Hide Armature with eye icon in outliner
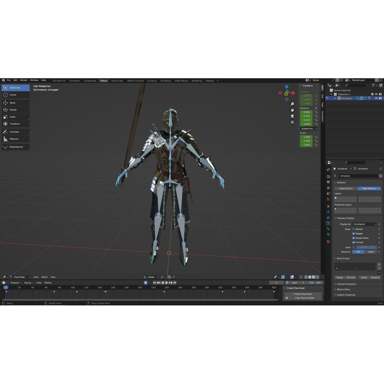 (377, 98)
